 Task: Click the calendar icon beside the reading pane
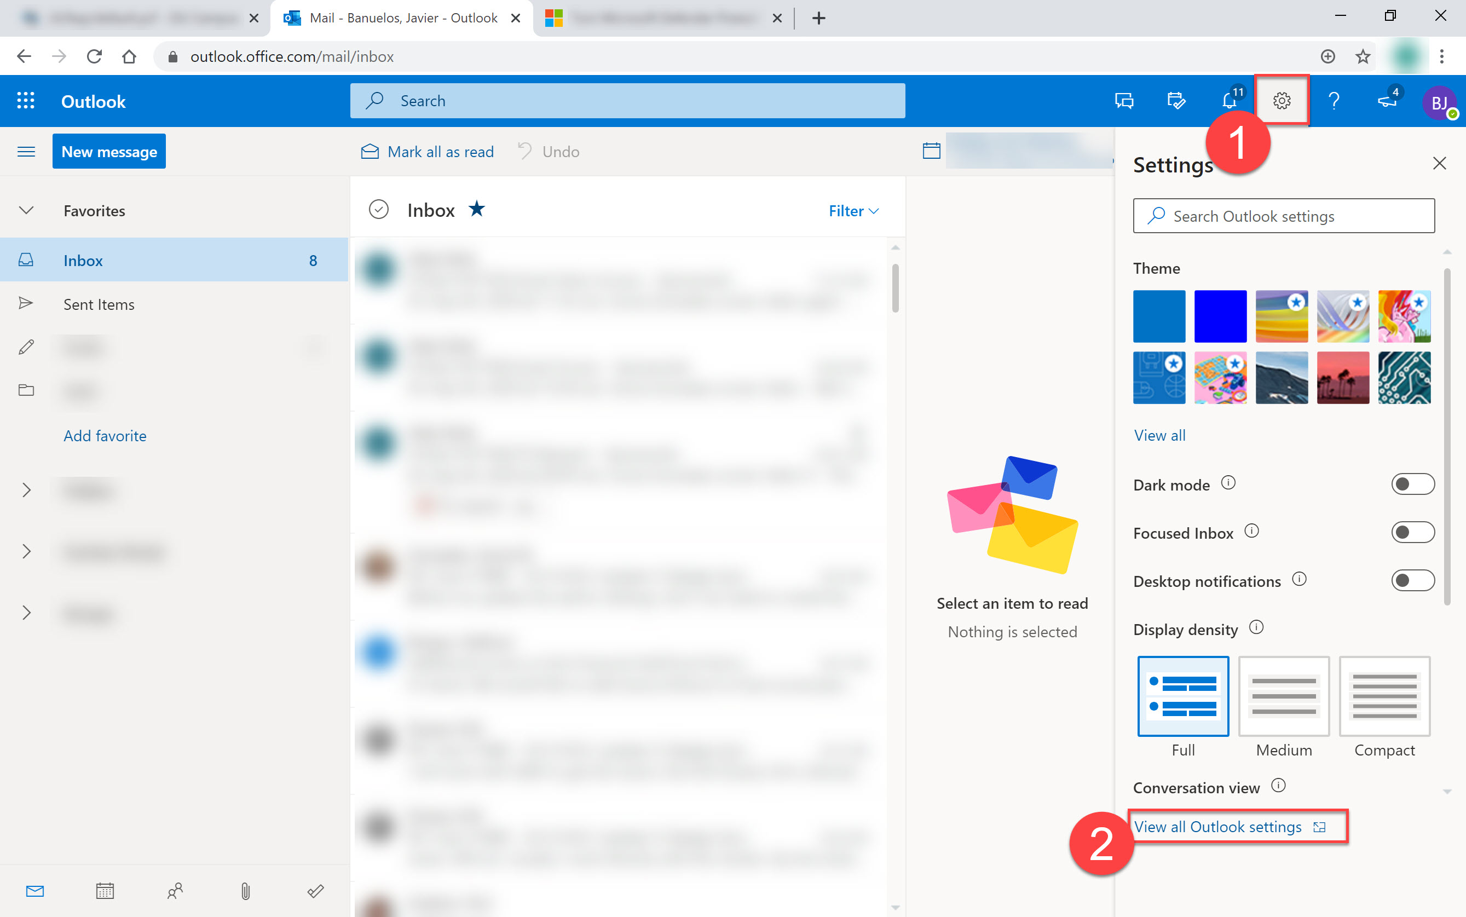click(931, 151)
